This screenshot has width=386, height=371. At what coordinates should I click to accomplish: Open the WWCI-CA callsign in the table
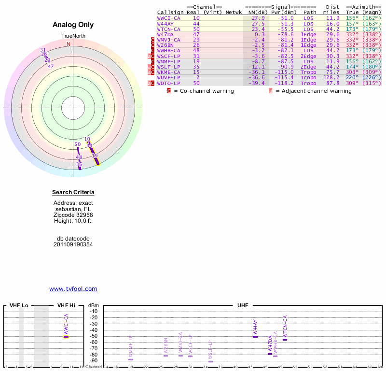tap(169, 18)
